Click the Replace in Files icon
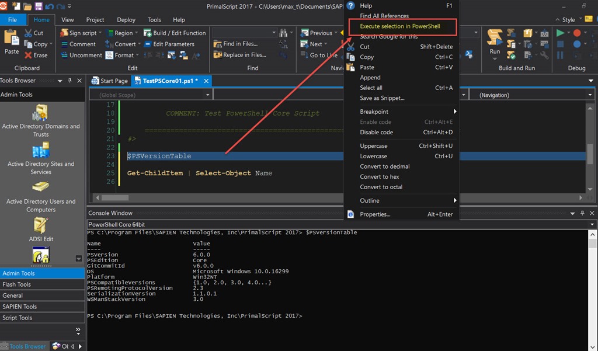Image resolution: width=598 pixels, height=351 pixels. pos(217,55)
